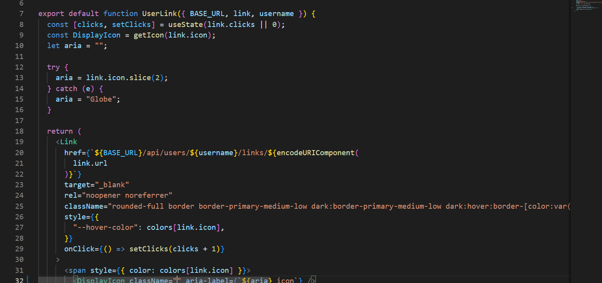Click the "_blank" value on line 23
Viewport: 602px width, 283px height.
point(113,184)
